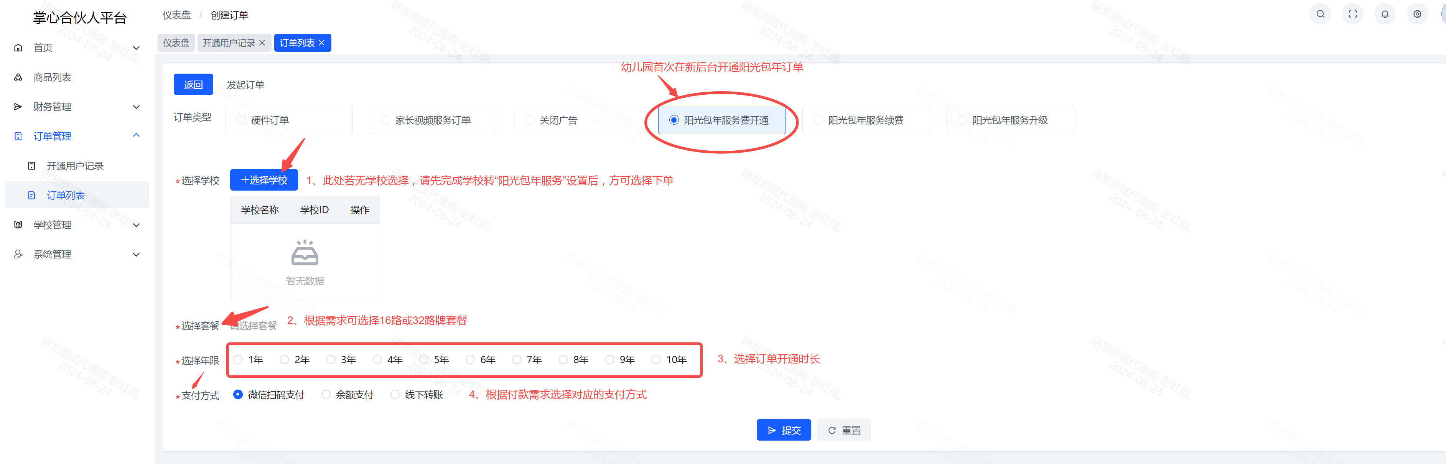1446x464 pixels.
Task: Click the 请选择套餐 package dropdown field
Action: [x=254, y=326]
